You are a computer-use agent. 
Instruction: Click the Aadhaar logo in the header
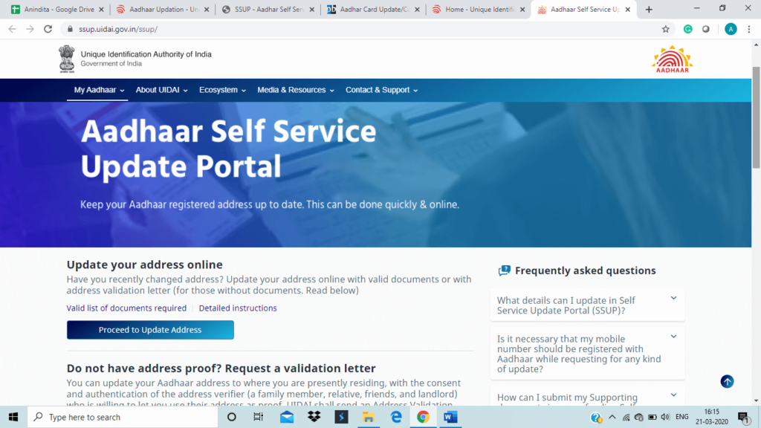click(x=671, y=59)
